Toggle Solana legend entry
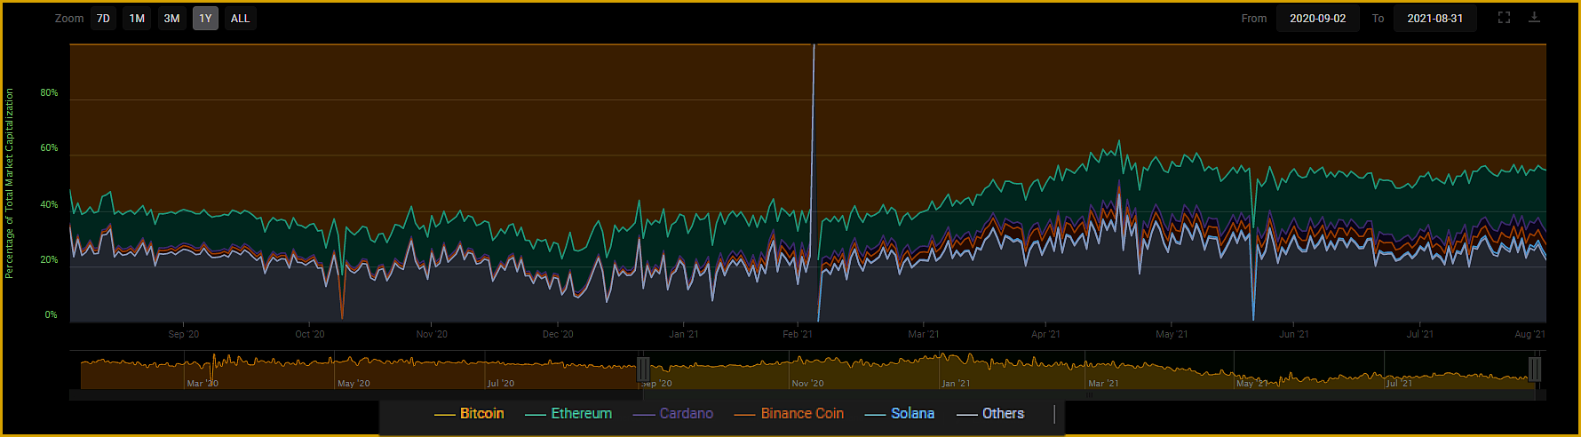The height and width of the screenshot is (437, 1581). [912, 414]
